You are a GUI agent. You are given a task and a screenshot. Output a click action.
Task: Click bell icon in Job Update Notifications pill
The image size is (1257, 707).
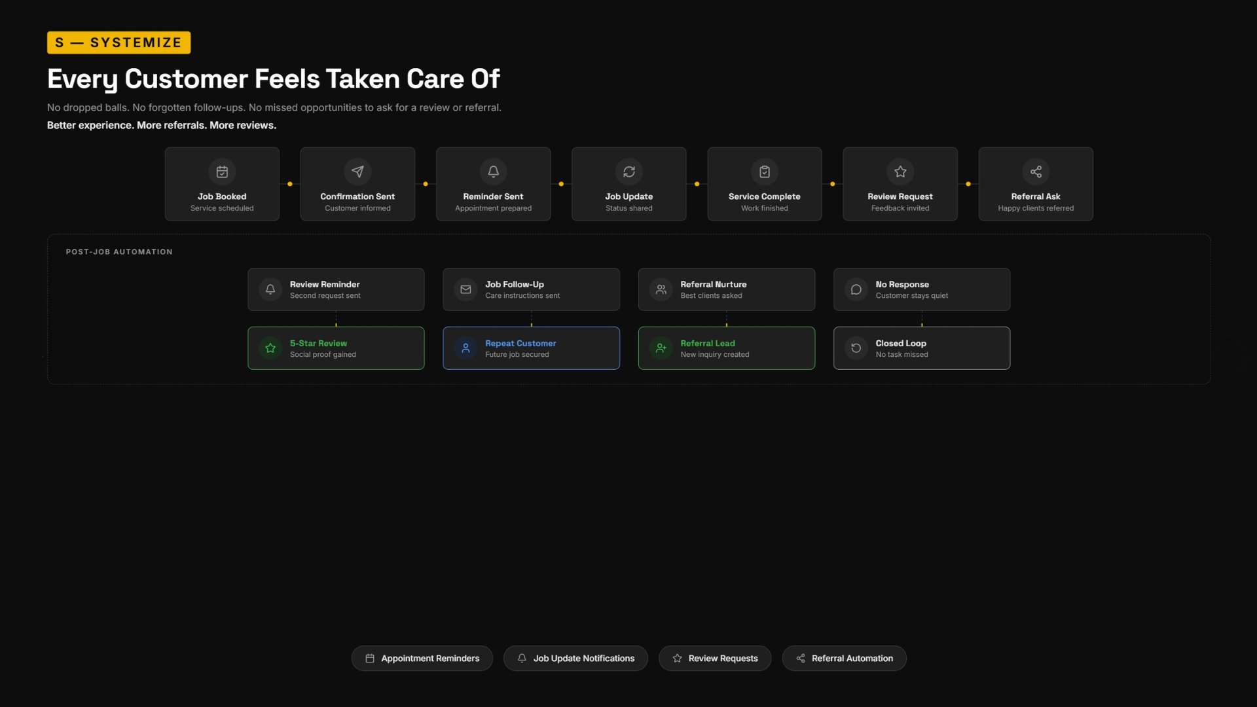[x=522, y=659]
